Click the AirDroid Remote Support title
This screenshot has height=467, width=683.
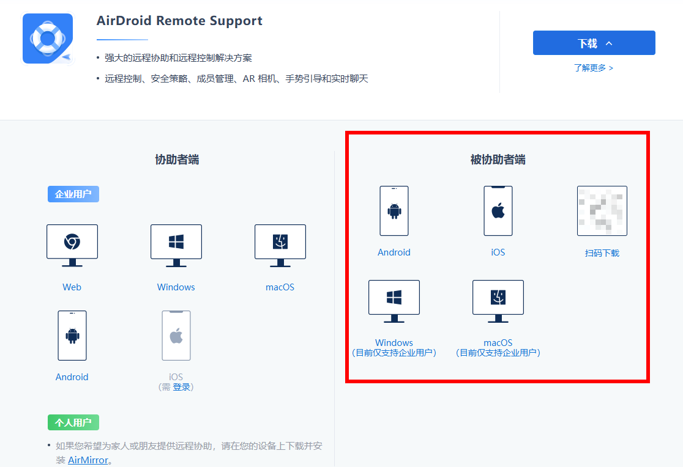[x=179, y=21]
